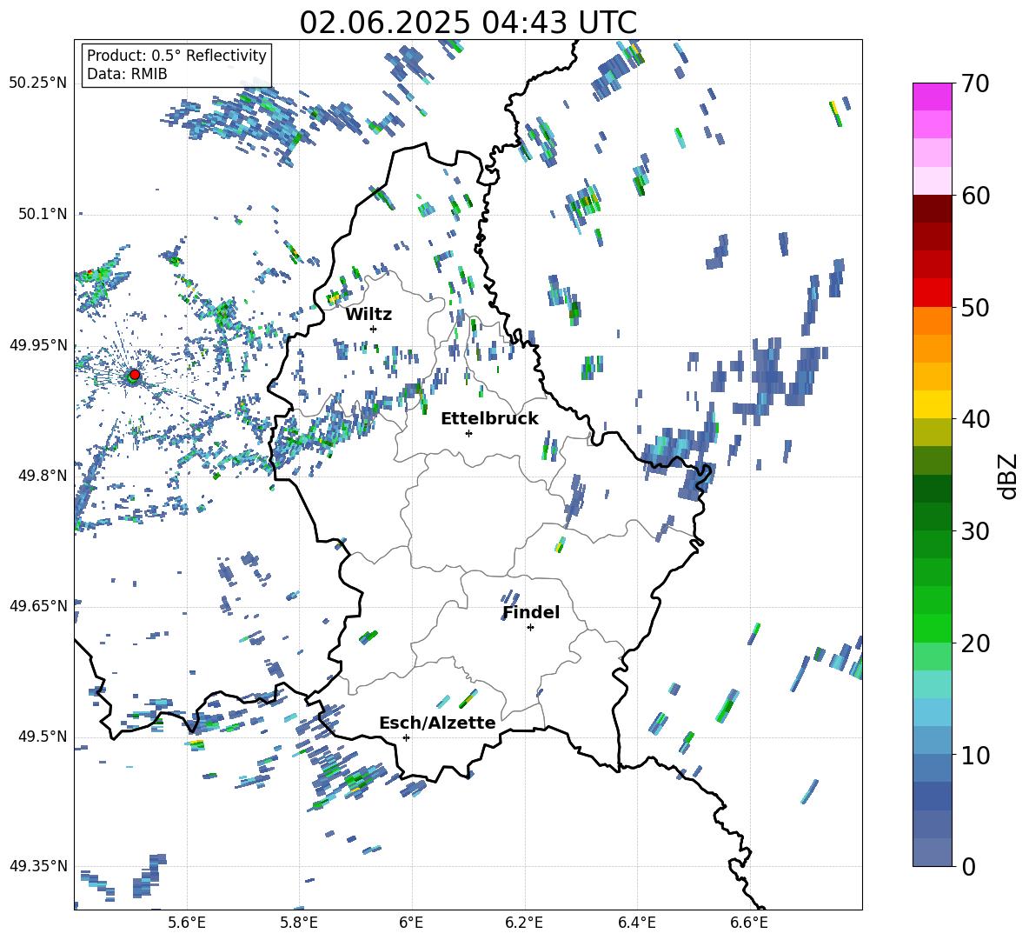Viewport: 1029px width, 940px height.
Task: Click the 6.2°E longitude label
Action: [x=524, y=923]
